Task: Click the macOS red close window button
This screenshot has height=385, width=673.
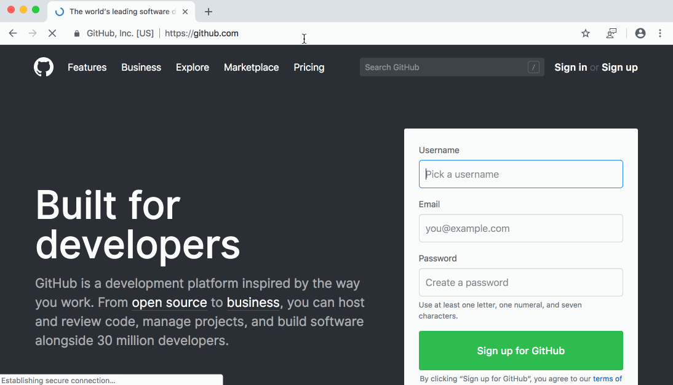Action: coord(11,9)
